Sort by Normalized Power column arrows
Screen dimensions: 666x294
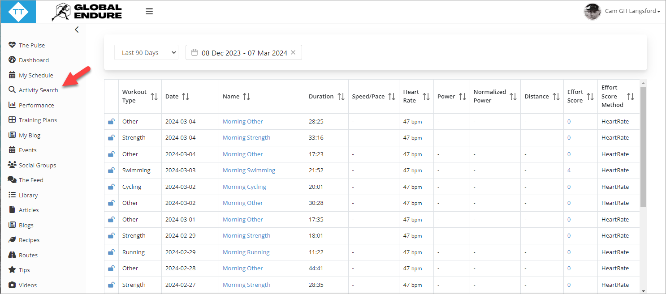coord(513,96)
